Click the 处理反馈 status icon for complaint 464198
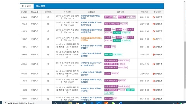The image size is (186, 104). [x=153, y=55]
